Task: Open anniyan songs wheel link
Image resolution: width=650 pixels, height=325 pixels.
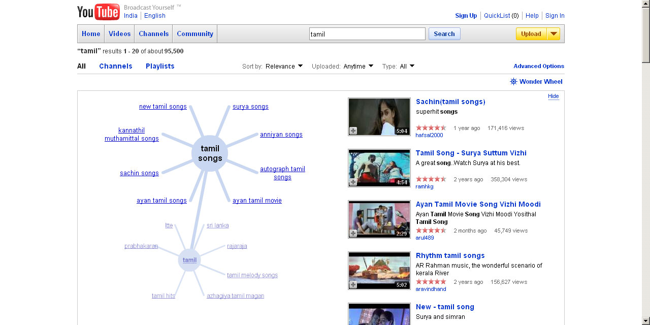Action: [x=281, y=135]
